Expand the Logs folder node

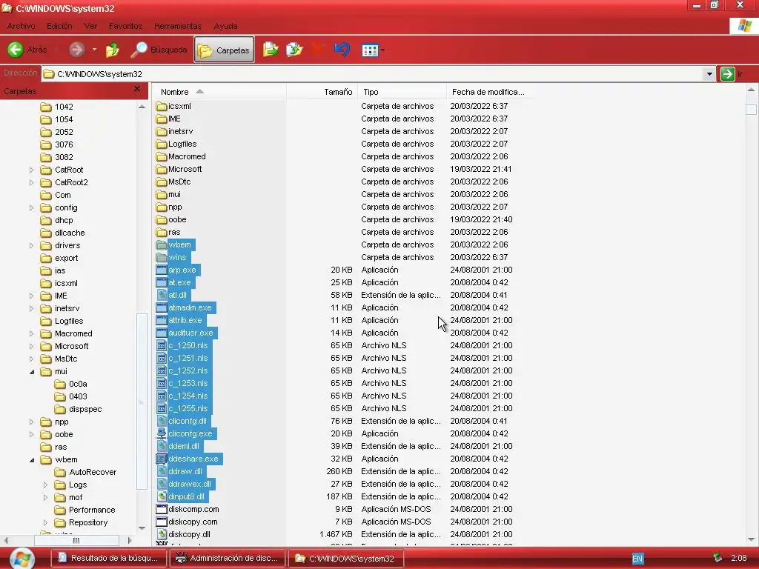[x=45, y=485]
